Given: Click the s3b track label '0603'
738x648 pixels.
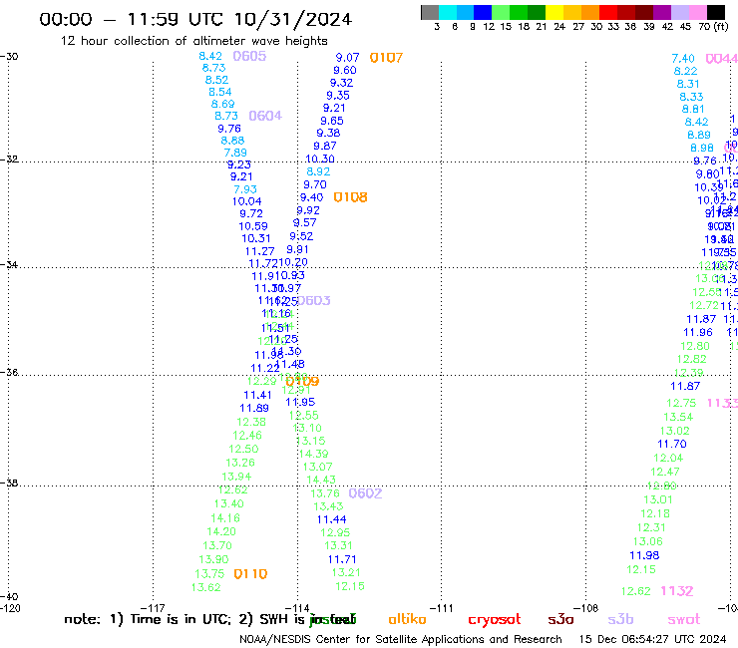Looking at the screenshot, I should [x=314, y=300].
